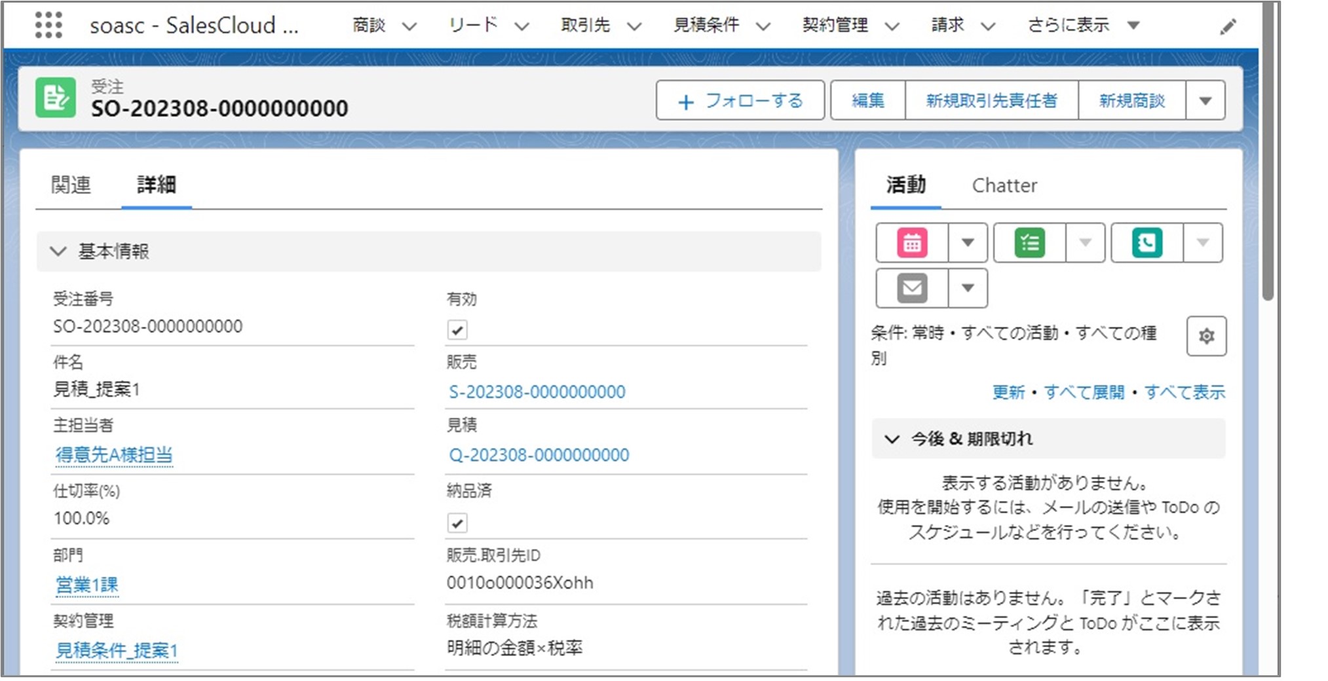Switch to the Chatter tab
This screenshot has height=681, width=1328.
coord(1004,186)
